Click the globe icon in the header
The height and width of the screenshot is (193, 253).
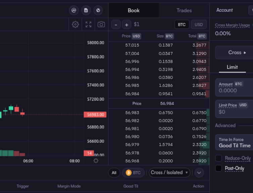point(98,10)
